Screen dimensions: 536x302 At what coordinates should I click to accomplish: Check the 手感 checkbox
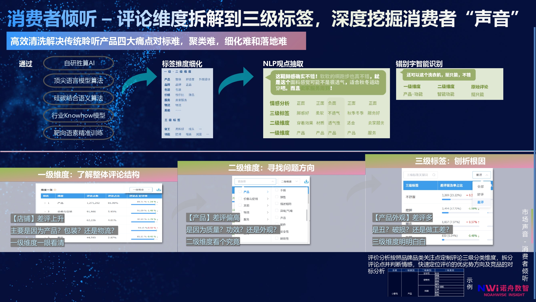coord(277,190)
